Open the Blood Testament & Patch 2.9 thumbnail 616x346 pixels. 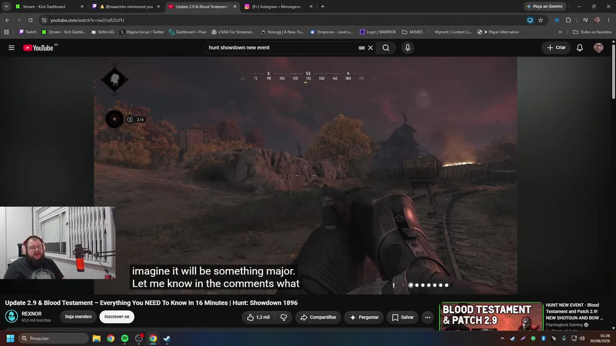491,317
